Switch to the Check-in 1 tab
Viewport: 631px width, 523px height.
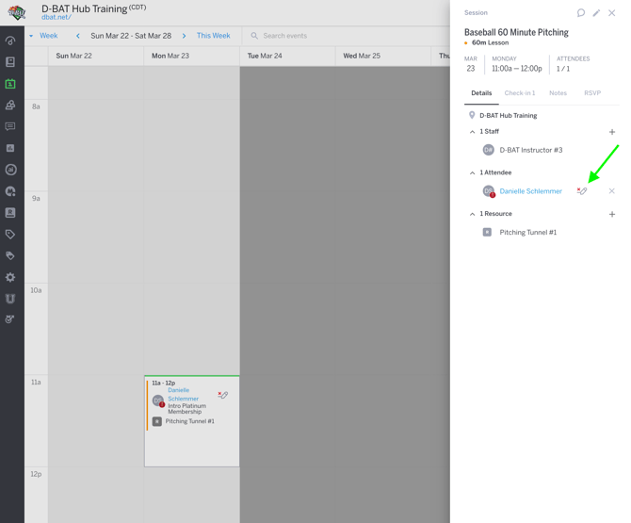(x=520, y=93)
